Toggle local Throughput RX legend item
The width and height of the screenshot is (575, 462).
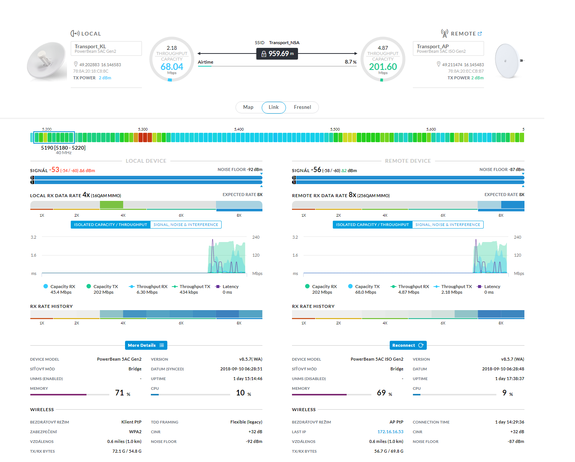(x=148, y=289)
